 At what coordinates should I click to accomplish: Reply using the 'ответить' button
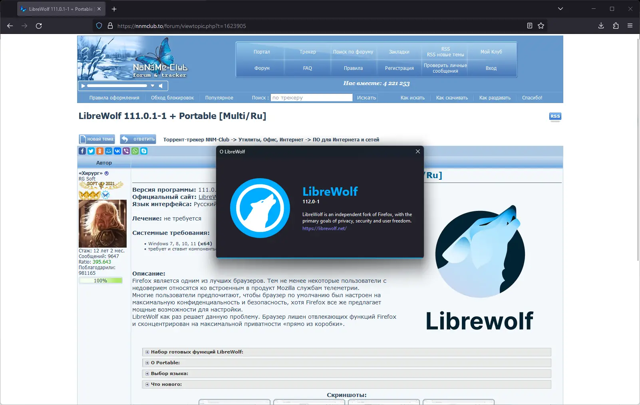pyautogui.click(x=138, y=139)
